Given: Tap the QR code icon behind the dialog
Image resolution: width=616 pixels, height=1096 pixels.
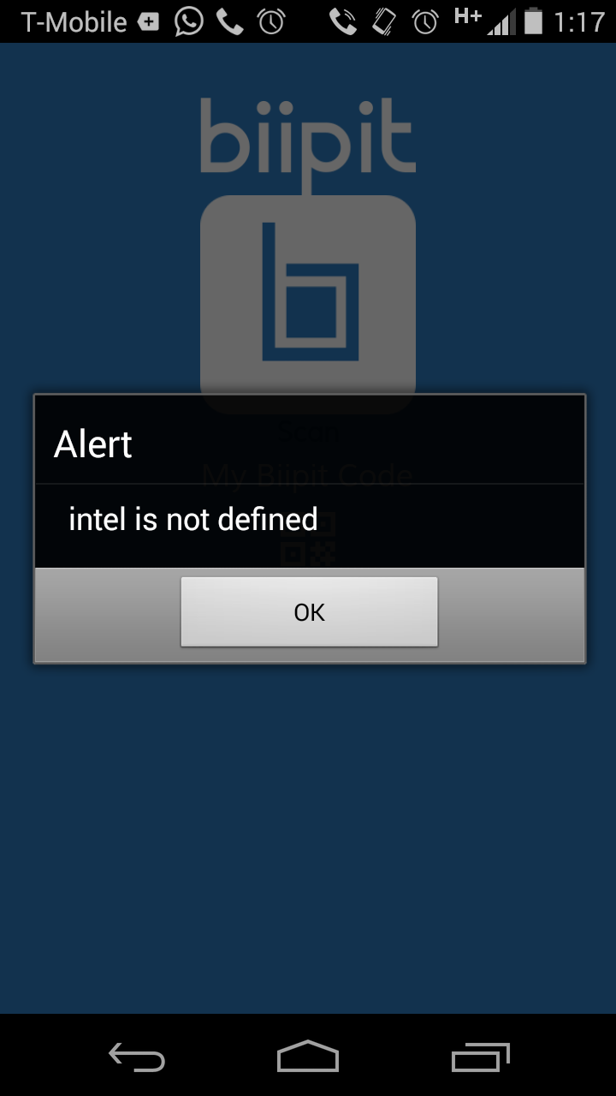Looking at the screenshot, I should [308, 539].
